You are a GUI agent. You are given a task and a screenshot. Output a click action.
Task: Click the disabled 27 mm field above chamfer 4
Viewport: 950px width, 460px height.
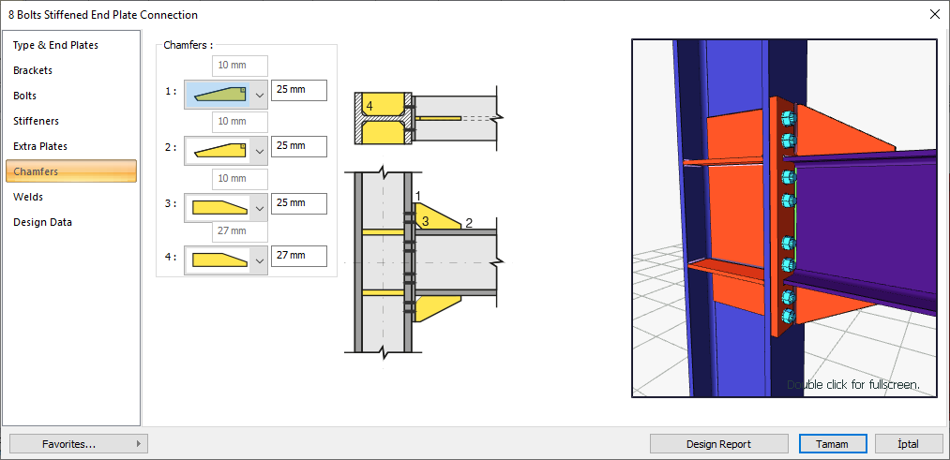240,231
